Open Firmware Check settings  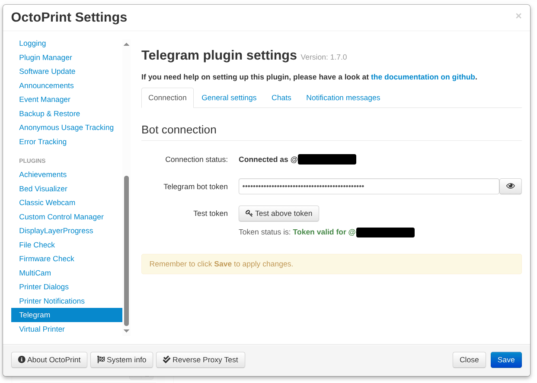(x=47, y=259)
